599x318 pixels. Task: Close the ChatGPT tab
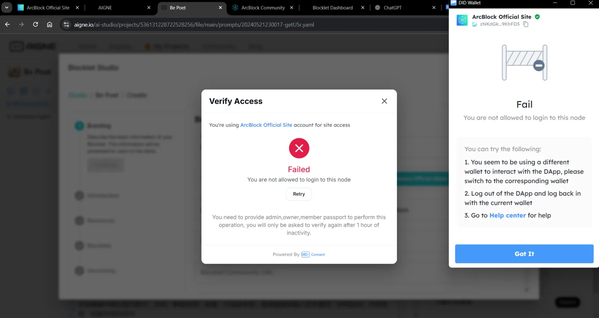[x=434, y=7]
